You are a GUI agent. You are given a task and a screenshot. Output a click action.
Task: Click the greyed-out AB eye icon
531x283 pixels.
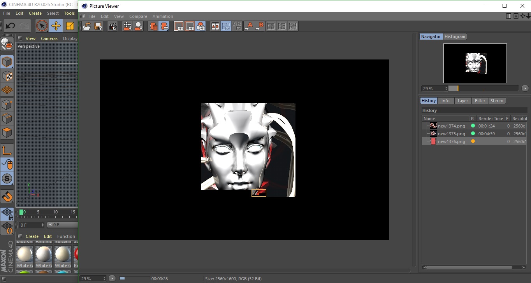pyautogui.click(x=237, y=26)
